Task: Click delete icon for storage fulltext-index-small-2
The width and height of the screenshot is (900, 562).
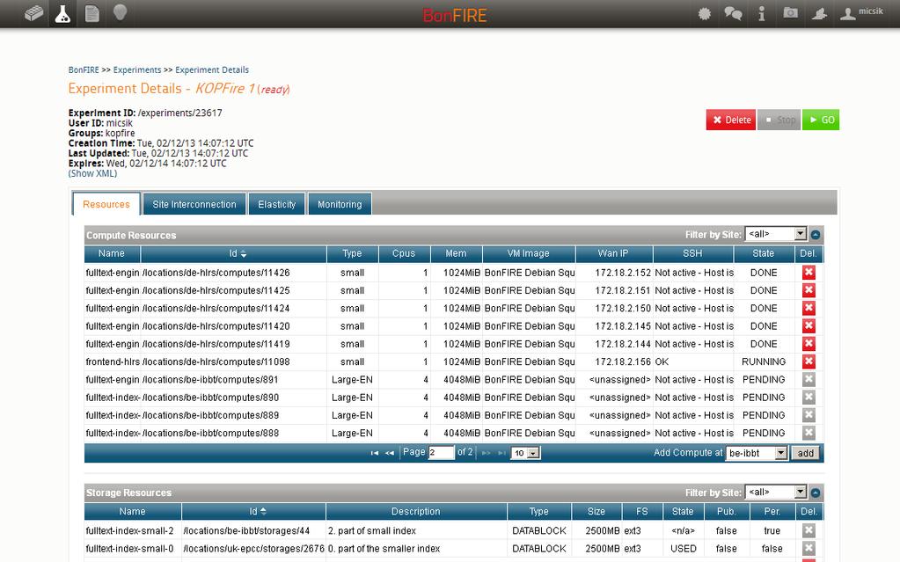Action: click(x=809, y=531)
